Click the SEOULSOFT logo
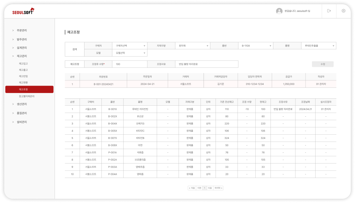This screenshot has width=355, height=203. click(23, 11)
